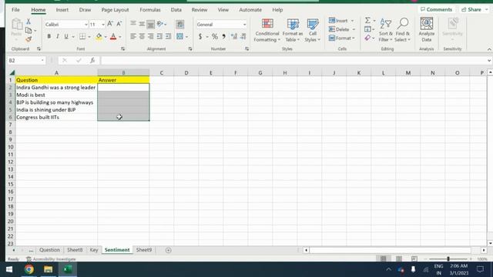Click inside the formula bar
The width and height of the screenshot is (493, 277).
[294, 60]
